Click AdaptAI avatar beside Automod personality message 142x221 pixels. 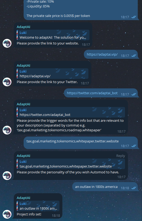point(7,175)
